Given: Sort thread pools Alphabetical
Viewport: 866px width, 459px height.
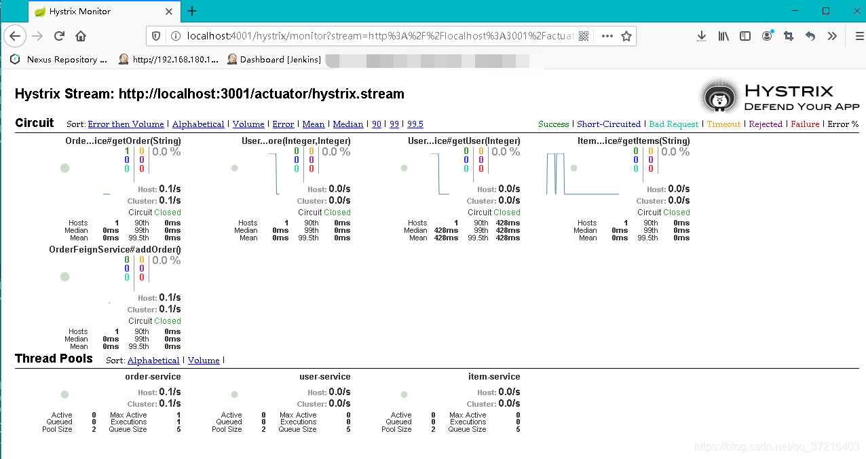Looking at the screenshot, I should (x=153, y=361).
